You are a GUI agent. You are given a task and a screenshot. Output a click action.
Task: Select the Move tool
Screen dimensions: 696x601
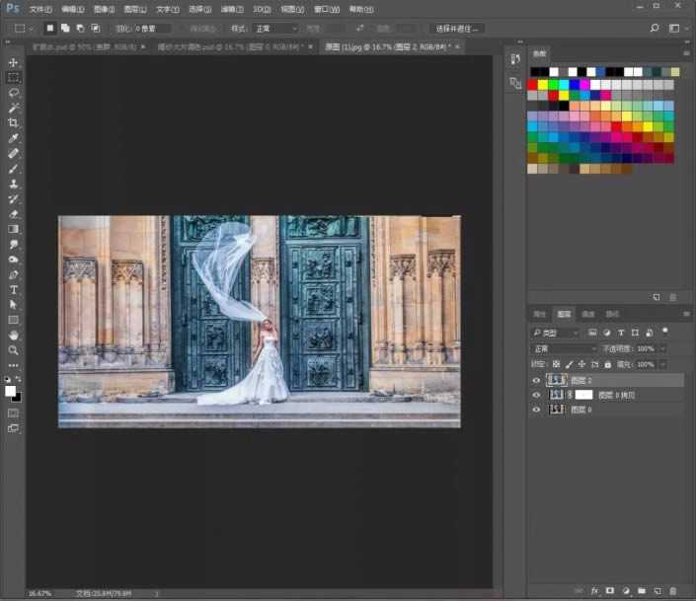click(x=13, y=62)
